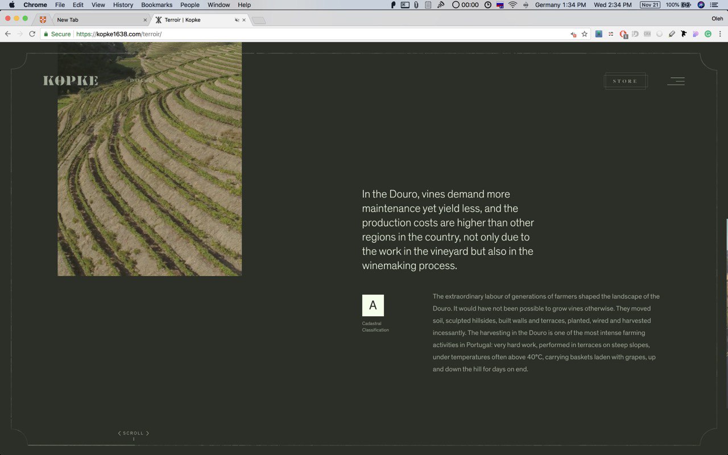Open the Kopke hamburger menu icon
Viewport: 728px width, 455px height.
click(676, 81)
